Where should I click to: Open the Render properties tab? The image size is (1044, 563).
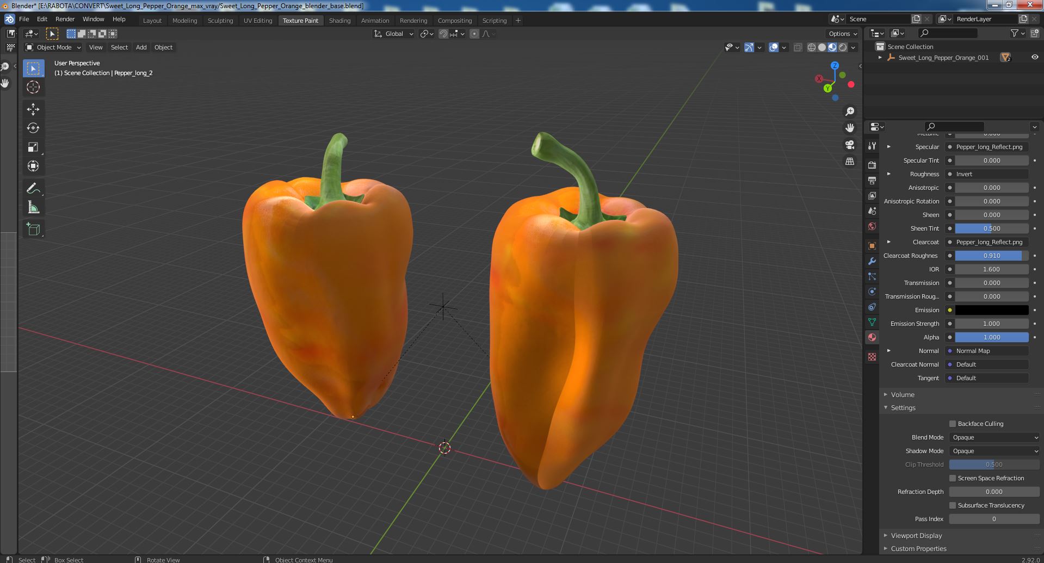(x=872, y=165)
